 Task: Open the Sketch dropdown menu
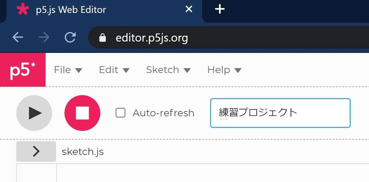[168, 70]
